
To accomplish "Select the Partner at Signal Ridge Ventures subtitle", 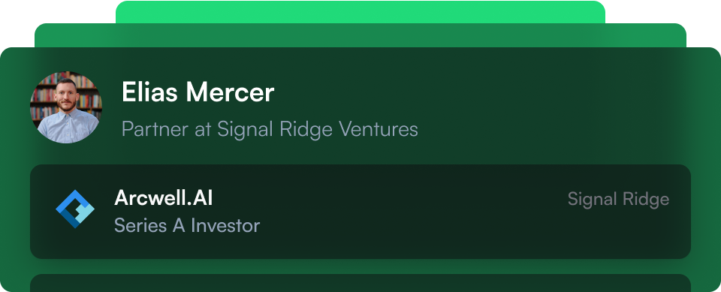I will (x=270, y=129).
